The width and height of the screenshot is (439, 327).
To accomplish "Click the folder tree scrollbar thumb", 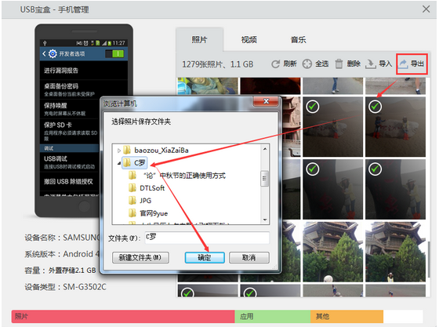I will [265, 179].
